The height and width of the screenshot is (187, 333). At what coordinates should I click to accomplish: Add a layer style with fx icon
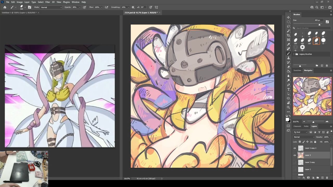pyautogui.click(x=304, y=178)
